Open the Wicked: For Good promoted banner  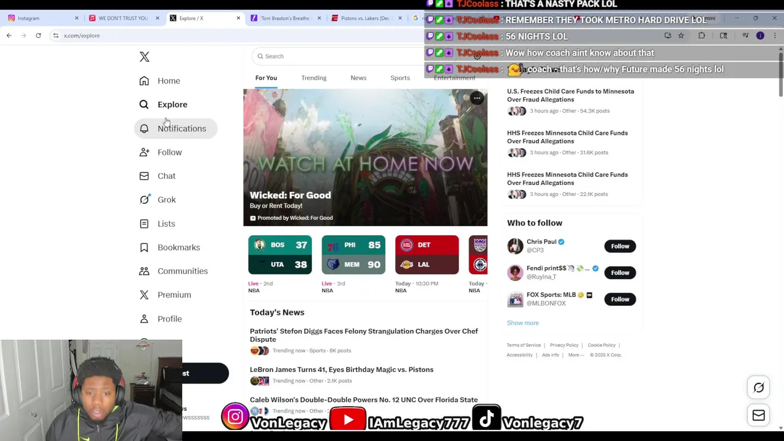[x=365, y=157]
